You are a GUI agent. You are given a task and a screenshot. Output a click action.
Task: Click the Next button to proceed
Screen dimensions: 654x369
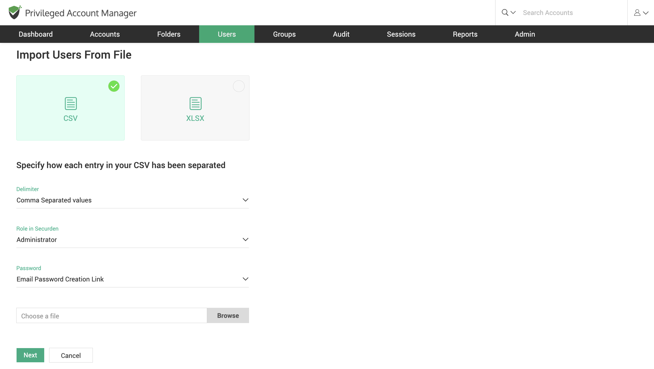point(30,355)
